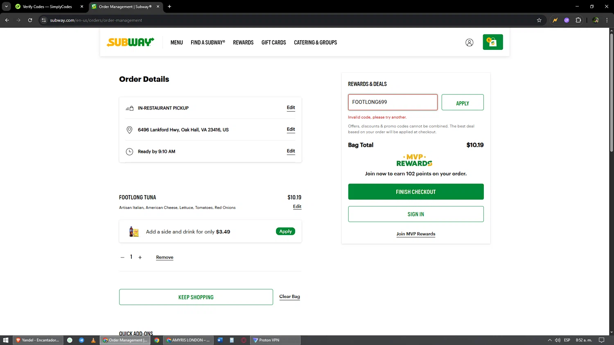Open Proton VPN from taskbar
614x345 pixels.
[275, 340]
